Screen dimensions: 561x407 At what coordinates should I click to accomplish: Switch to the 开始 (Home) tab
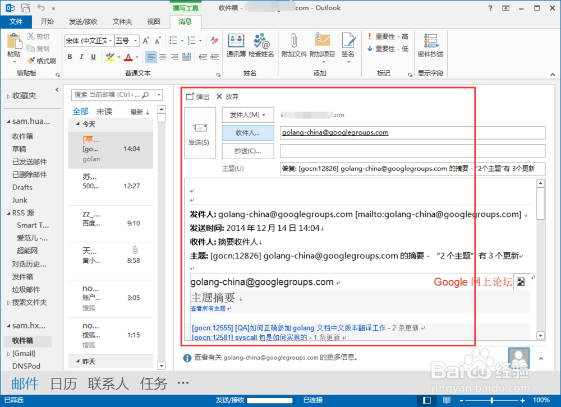pos(47,22)
